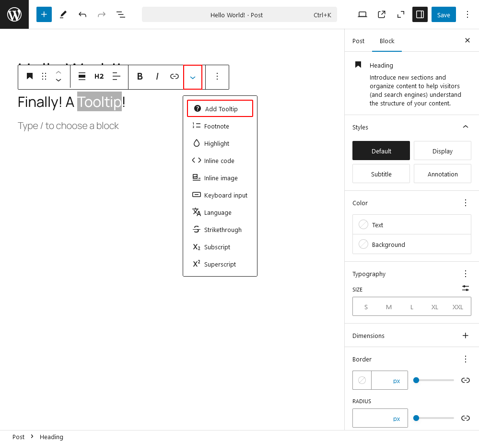Select the Subtitle heading style
The image size is (479, 442).
tap(381, 174)
